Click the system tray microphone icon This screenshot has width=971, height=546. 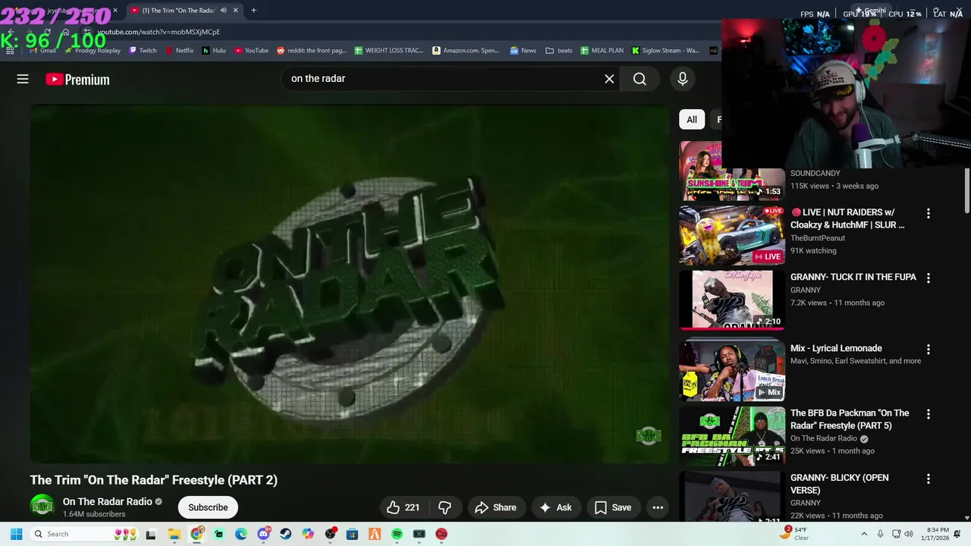[x=880, y=534]
